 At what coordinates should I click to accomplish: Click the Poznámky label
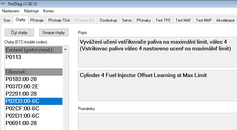pos(87,109)
